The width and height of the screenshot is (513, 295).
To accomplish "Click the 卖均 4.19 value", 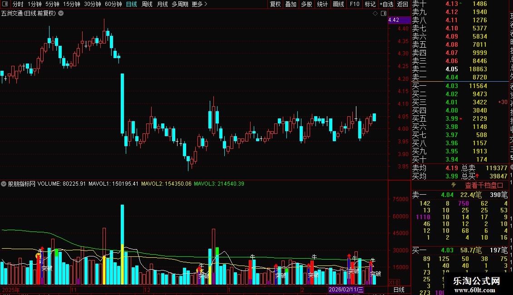I will (452, 168).
